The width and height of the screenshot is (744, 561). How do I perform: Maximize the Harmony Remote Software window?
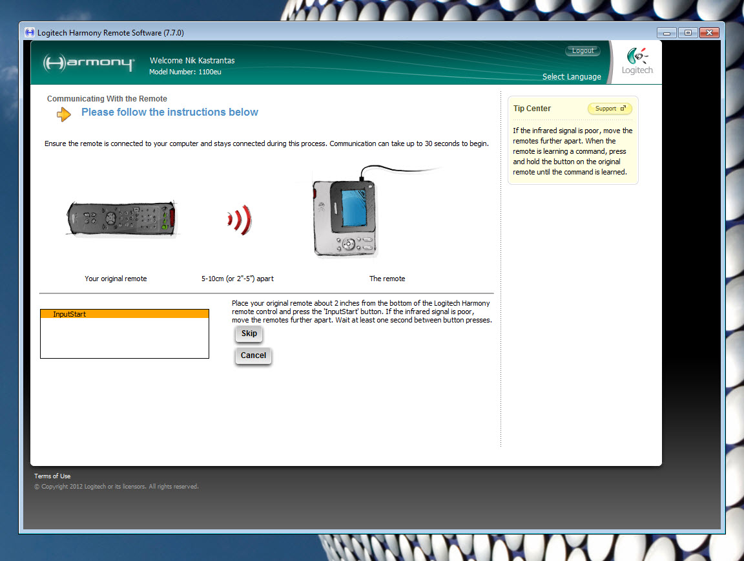pos(688,33)
